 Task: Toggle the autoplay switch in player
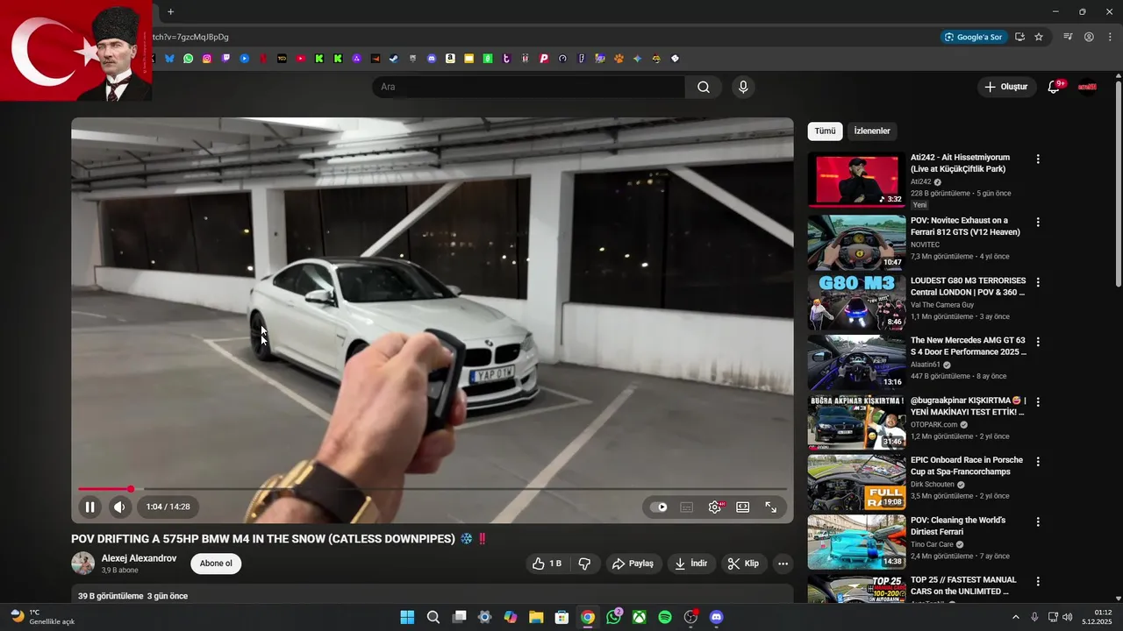pyautogui.click(x=659, y=507)
